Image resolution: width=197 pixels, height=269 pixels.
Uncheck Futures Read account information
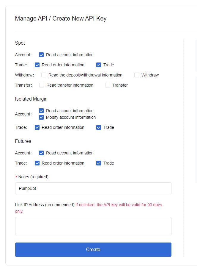[x=41, y=153]
